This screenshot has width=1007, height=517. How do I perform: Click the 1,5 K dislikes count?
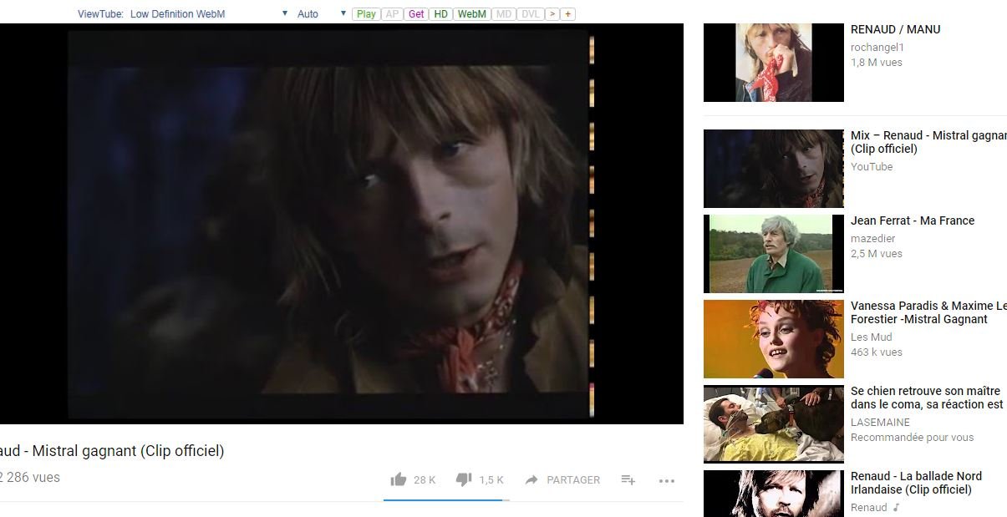[491, 480]
